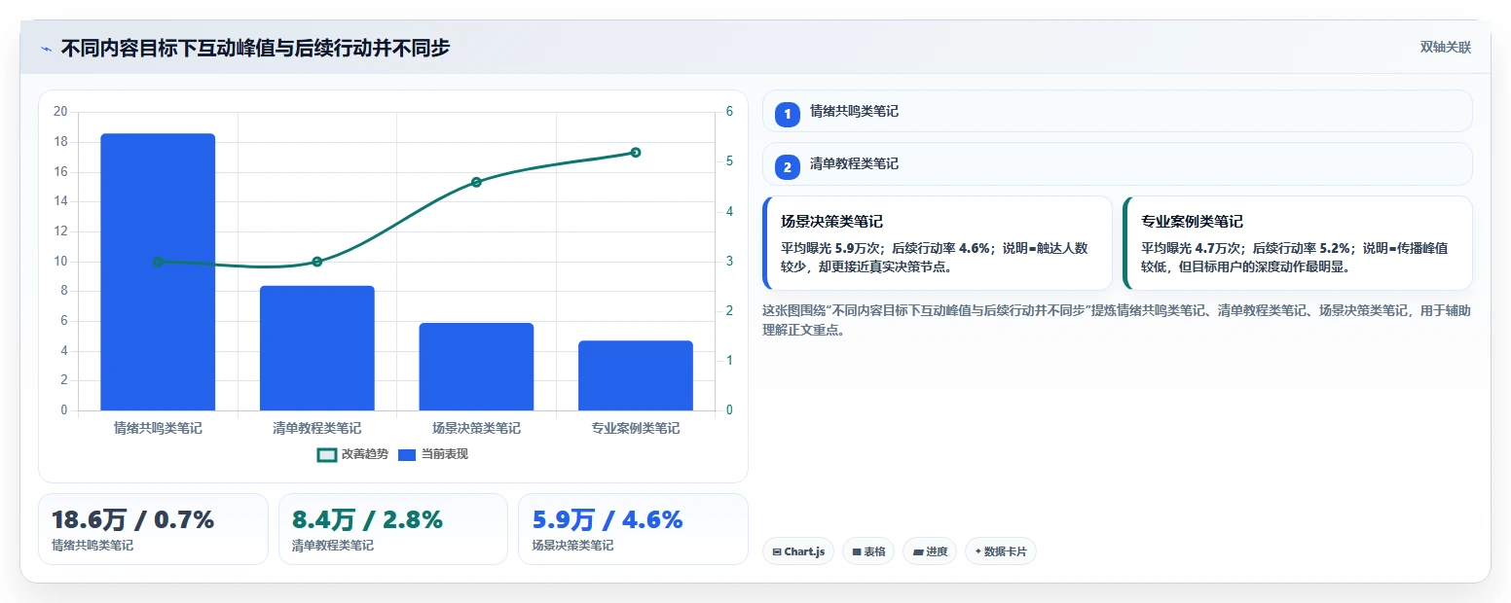Click the 专业案例类笔记 bar in the chart
The height and width of the screenshot is (603, 1511).
(636, 375)
